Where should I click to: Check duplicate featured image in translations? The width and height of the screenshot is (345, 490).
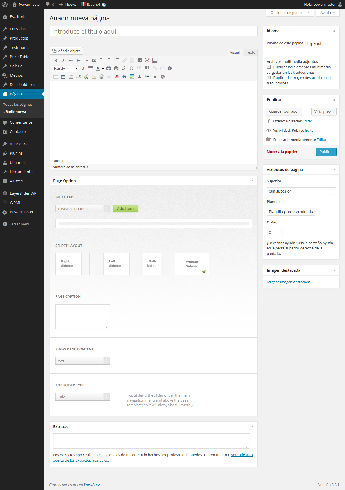coord(269,78)
